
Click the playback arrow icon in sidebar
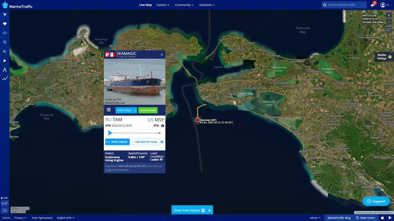coord(5,61)
